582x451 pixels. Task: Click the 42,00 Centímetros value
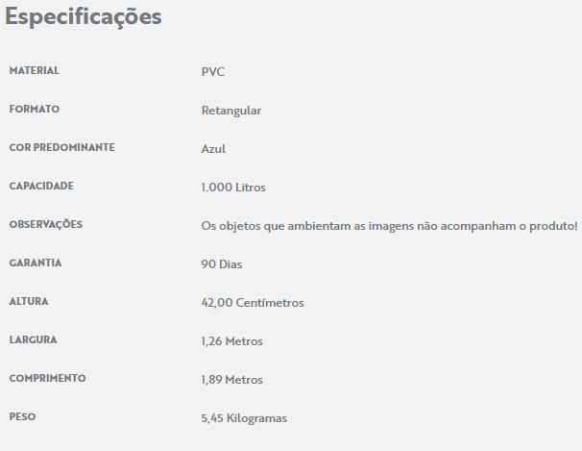pos(253,302)
